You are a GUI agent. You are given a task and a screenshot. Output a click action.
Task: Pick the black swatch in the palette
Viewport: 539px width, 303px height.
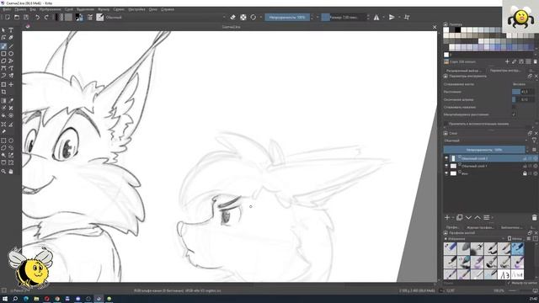tap(457, 30)
